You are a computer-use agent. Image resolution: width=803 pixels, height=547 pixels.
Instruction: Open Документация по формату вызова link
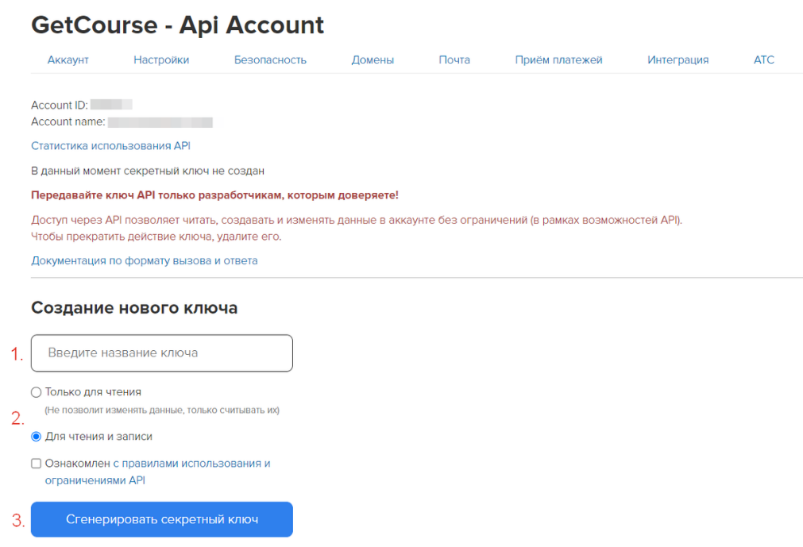coord(144,260)
